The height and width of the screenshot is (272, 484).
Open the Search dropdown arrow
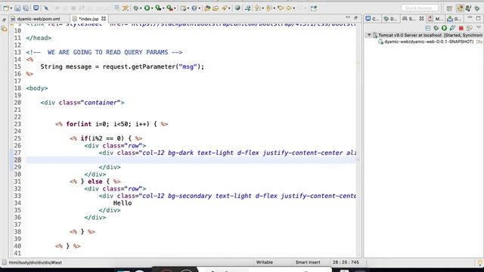click(x=229, y=8)
